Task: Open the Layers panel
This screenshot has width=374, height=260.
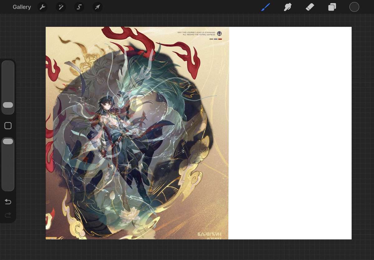Action: pyautogui.click(x=332, y=7)
